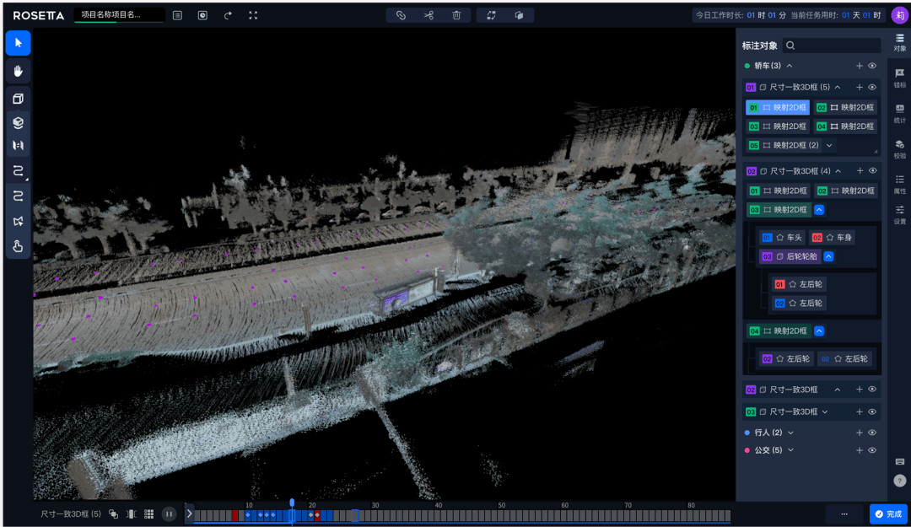This screenshot has width=911, height=527.
Task: Click the polygon flag tool
Action: point(18,221)
